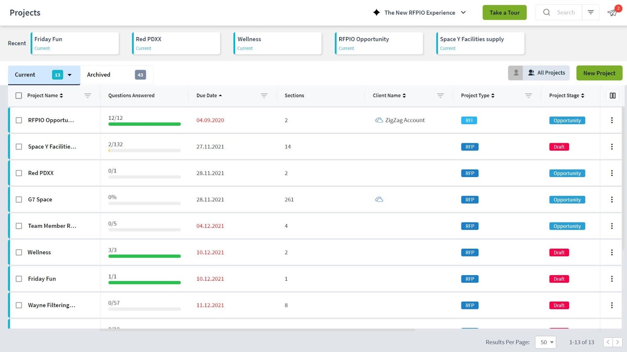The width and height of the screenshot is (627, 352).
Task: Toggle Due Date ascending sort arrow
Action: [x=220, y=96]
